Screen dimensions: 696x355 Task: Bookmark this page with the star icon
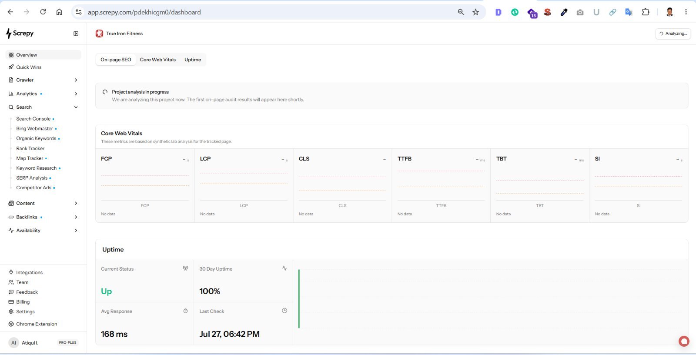pyautogui.click(x=475, y=12)
